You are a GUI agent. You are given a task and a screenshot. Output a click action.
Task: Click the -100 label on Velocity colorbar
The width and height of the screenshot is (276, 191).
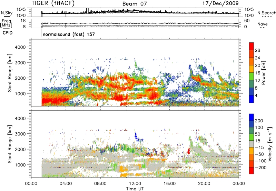pyautogui.click(x=260, y=161)
